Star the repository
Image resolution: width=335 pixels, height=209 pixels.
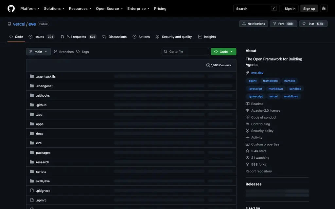(x=313, y=24)
